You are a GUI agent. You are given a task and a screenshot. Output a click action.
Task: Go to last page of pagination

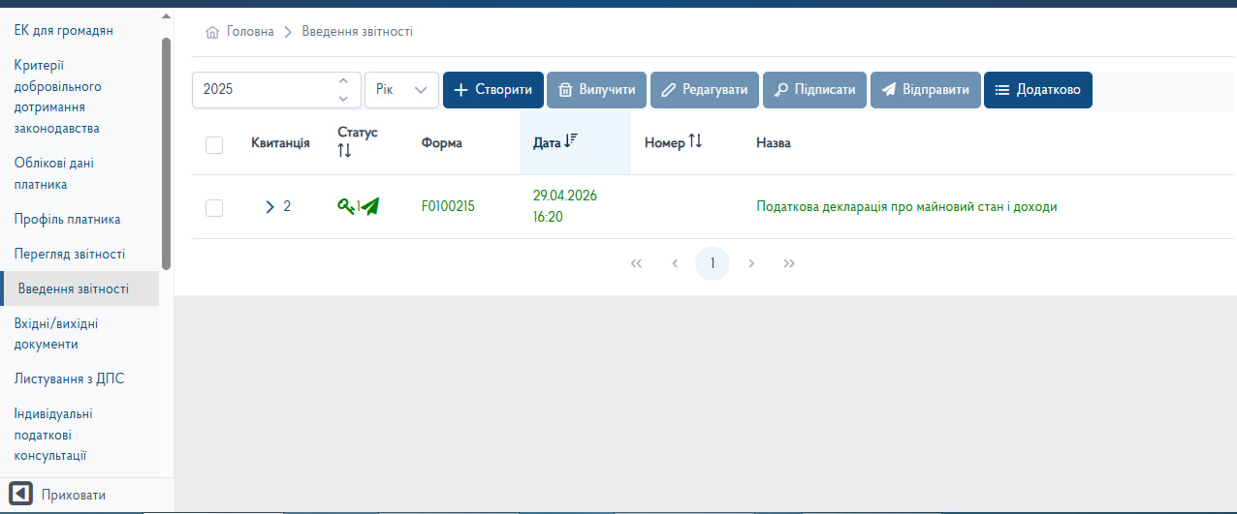789,263
